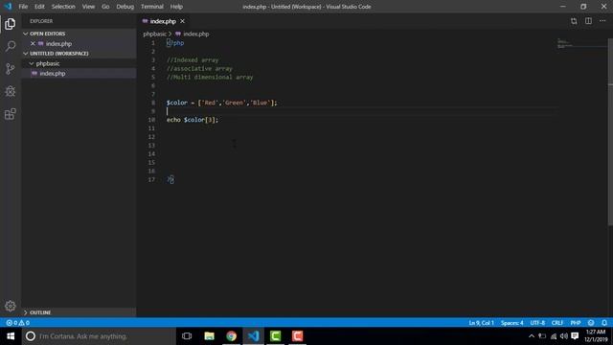Open the Debug menu

pos(125,7)
